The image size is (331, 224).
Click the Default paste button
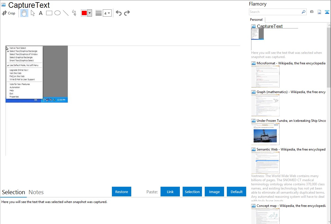(x=237, y=192)
